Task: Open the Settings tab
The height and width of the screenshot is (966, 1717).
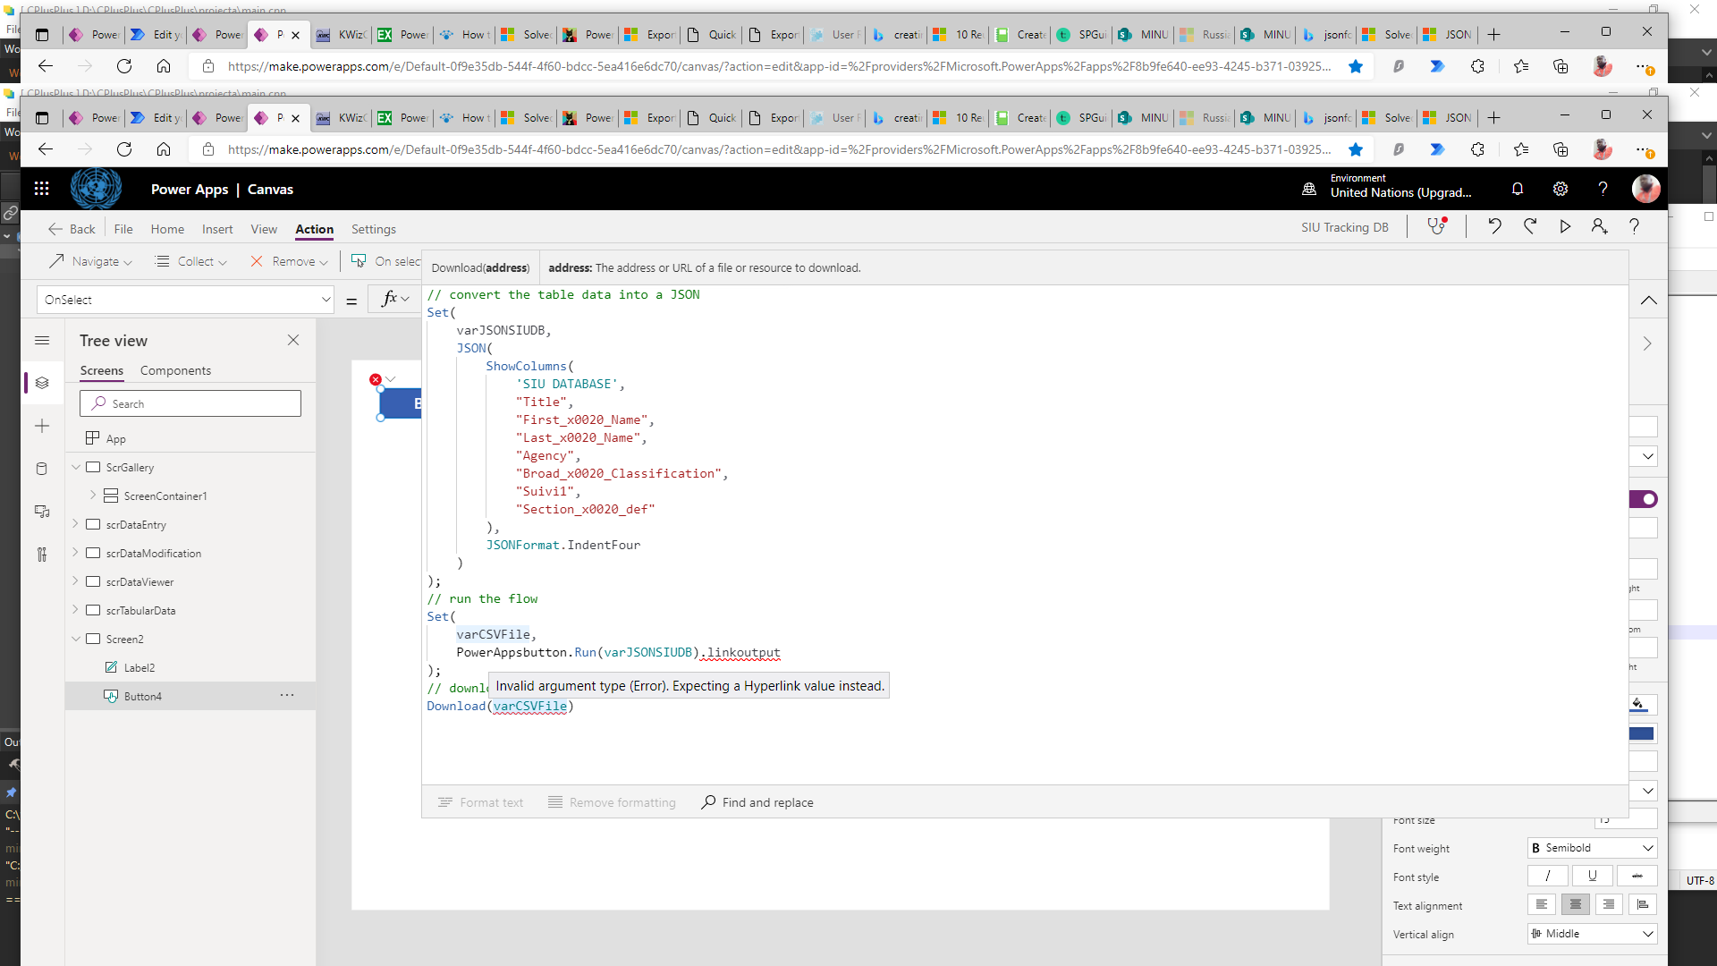Action: click(374, 229)
